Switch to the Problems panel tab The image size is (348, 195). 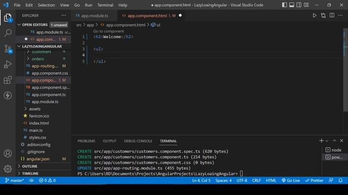(x=86, y=141)
